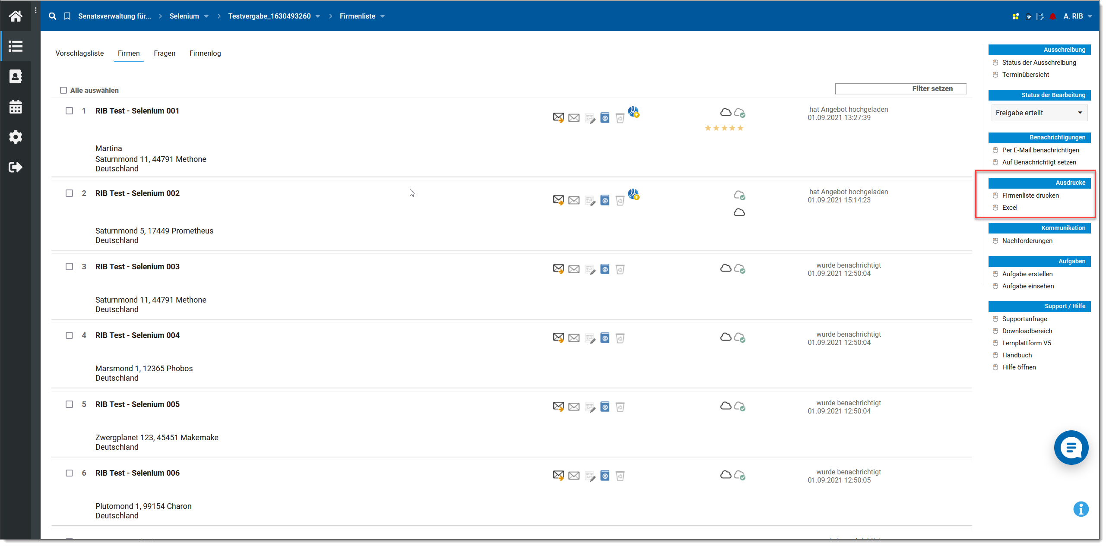This screenshot has height=546, width=1106.
Task: Open Supportanfrage link
Action: [x=1024, y=319]
